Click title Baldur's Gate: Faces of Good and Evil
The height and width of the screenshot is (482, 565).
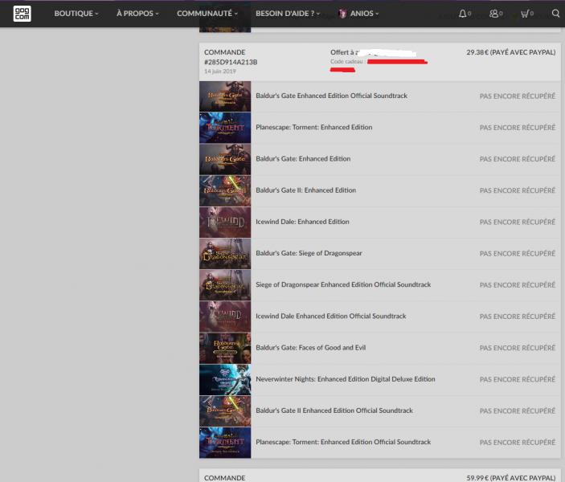pos(310,347)
